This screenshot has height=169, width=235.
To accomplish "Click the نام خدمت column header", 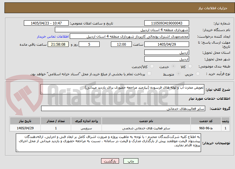I will [146, 121].
